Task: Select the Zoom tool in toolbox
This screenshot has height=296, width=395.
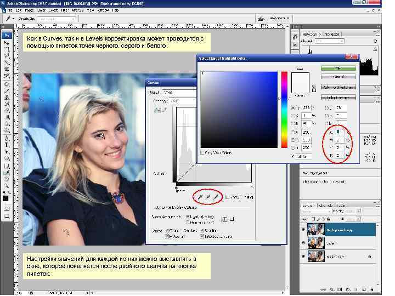Action: 6,186
